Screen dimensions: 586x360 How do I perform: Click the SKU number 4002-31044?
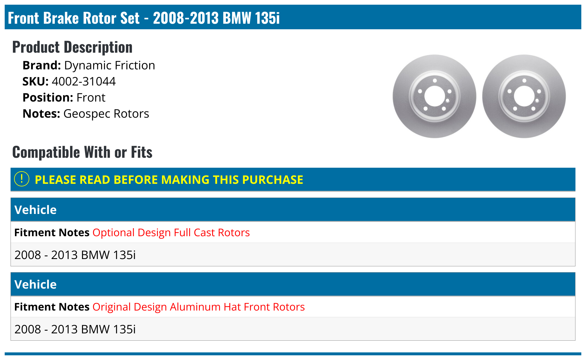[x=84, y=82]
